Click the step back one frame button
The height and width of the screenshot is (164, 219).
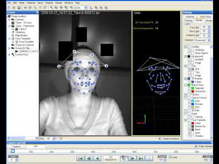89,159
